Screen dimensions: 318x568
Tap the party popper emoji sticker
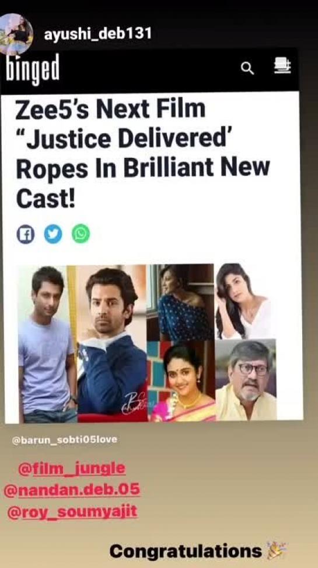pos(277,550)
